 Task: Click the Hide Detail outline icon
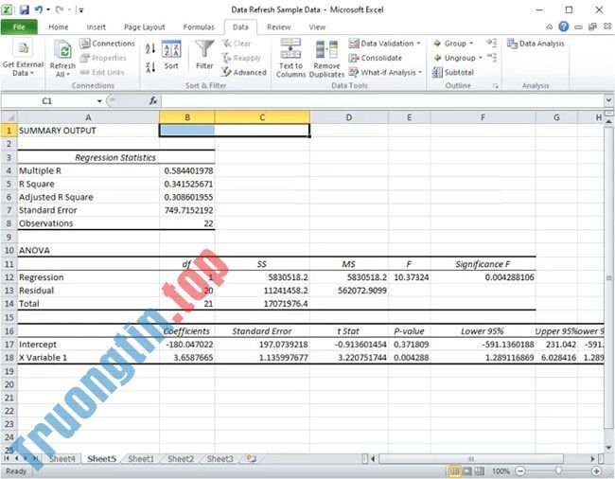pyautogui.click(x=492, y=58)
